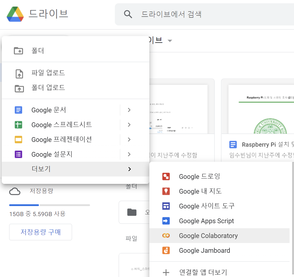Choose 폴더 업로드 from the menu
This screenshot has width=294, height=277.
76,88
